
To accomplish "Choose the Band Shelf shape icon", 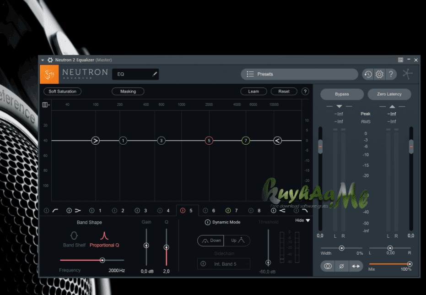I will point(74,235).
